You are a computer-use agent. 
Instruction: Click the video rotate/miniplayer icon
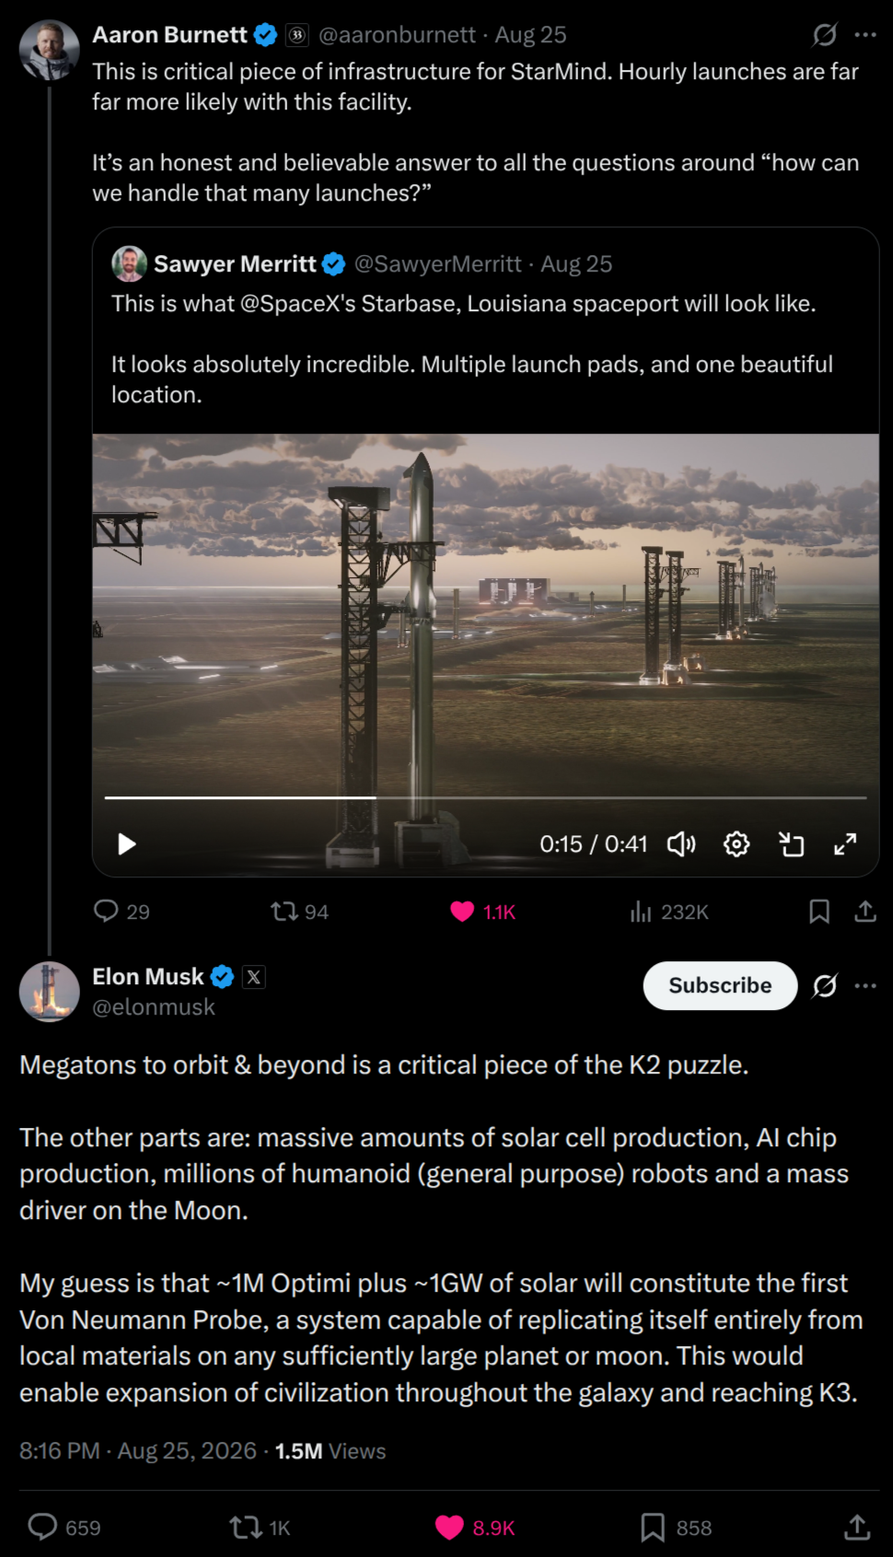coord(792,844)
